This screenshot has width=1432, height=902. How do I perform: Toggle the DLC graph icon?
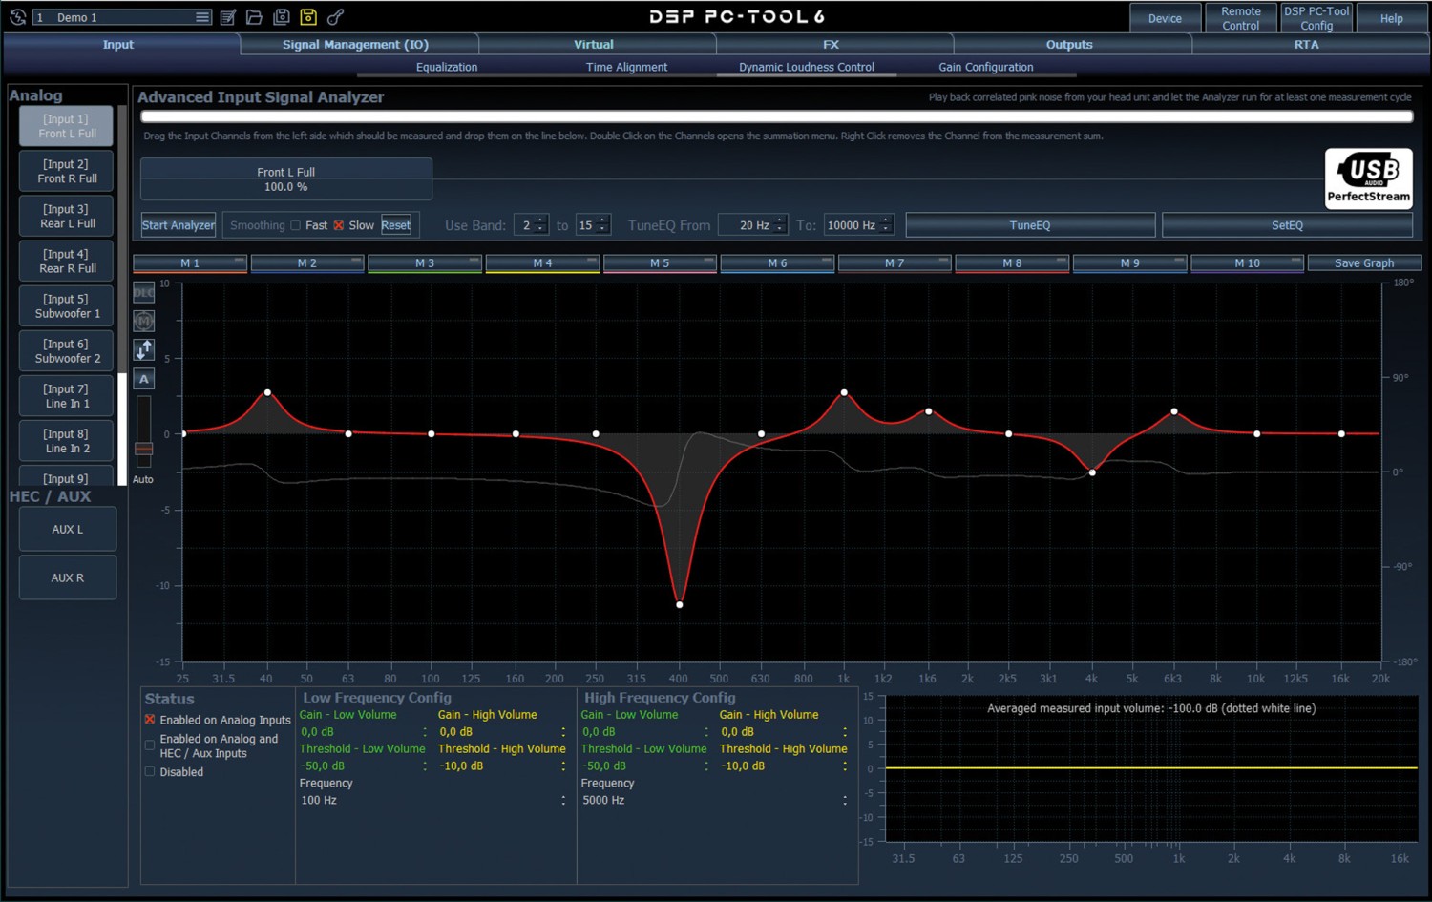144,293
